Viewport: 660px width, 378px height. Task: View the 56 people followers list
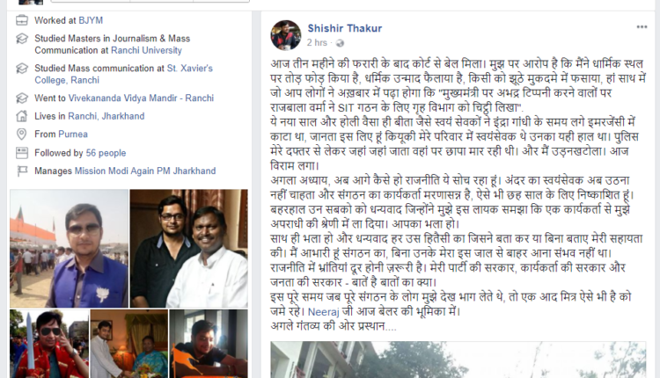point(106,153)
